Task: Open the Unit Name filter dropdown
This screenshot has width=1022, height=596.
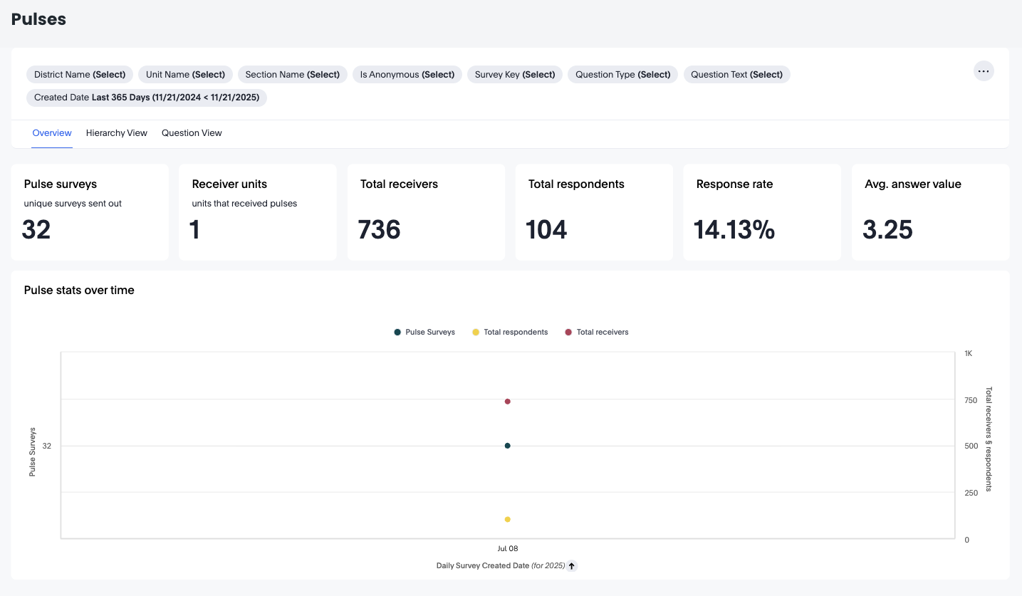Action: click(185, 75)
